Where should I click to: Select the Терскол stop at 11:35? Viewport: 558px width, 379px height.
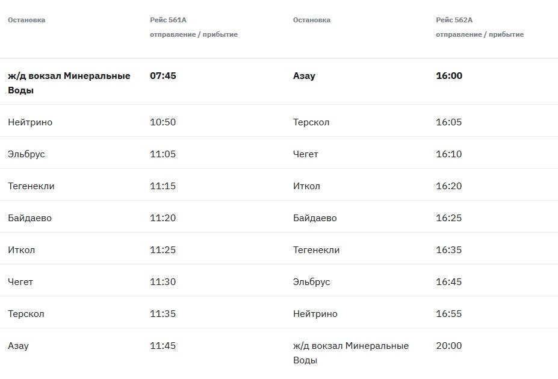(x=26, y=314)
